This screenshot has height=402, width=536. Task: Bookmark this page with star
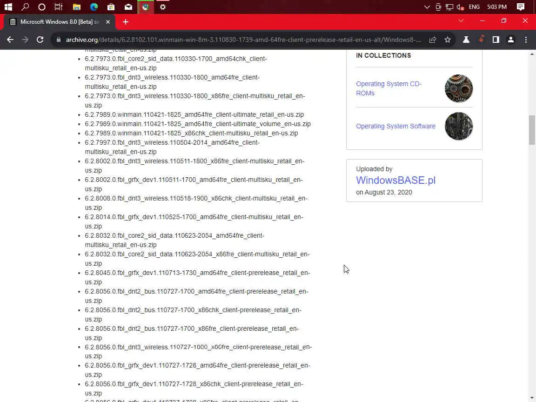coord(448,40)
